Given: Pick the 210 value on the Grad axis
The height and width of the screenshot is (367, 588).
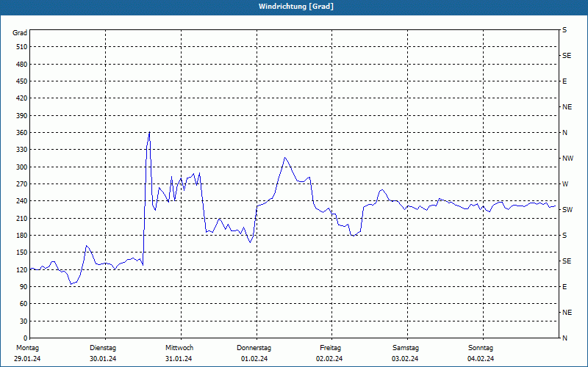Looking at the screenshot, I should click(21, 218).
